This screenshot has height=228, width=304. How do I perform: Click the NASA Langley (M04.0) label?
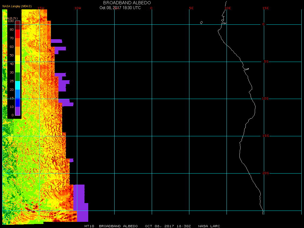tap(17, 6)
